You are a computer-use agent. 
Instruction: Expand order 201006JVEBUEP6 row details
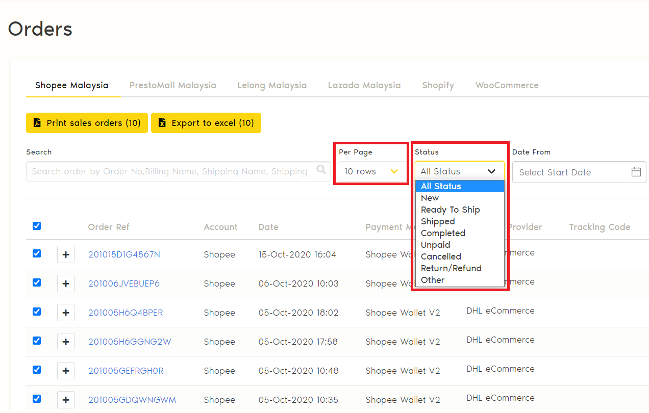tap(66, 283)
